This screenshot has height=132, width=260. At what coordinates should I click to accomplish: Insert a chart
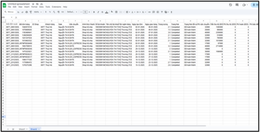point(158,12)
